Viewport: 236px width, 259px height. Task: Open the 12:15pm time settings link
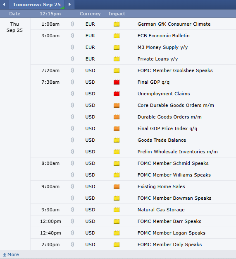coord(50,14)
